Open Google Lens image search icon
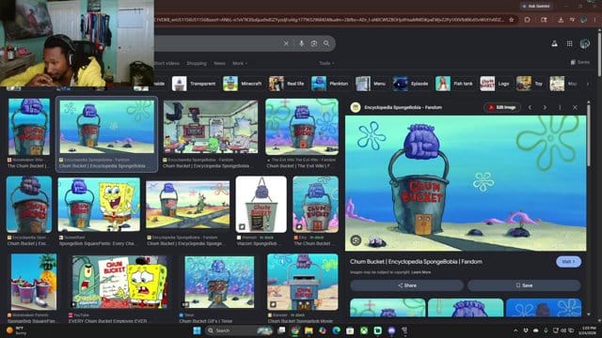The image size is (602, 338). point(314,44)
